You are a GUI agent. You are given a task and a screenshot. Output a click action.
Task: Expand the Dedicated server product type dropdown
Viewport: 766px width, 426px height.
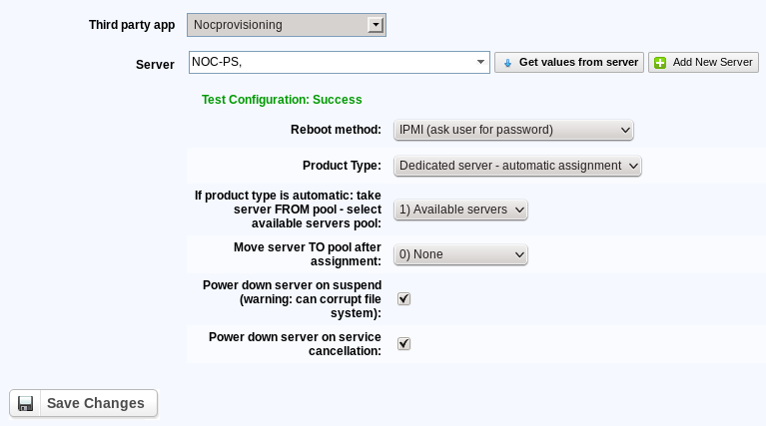tap(517, 166)
